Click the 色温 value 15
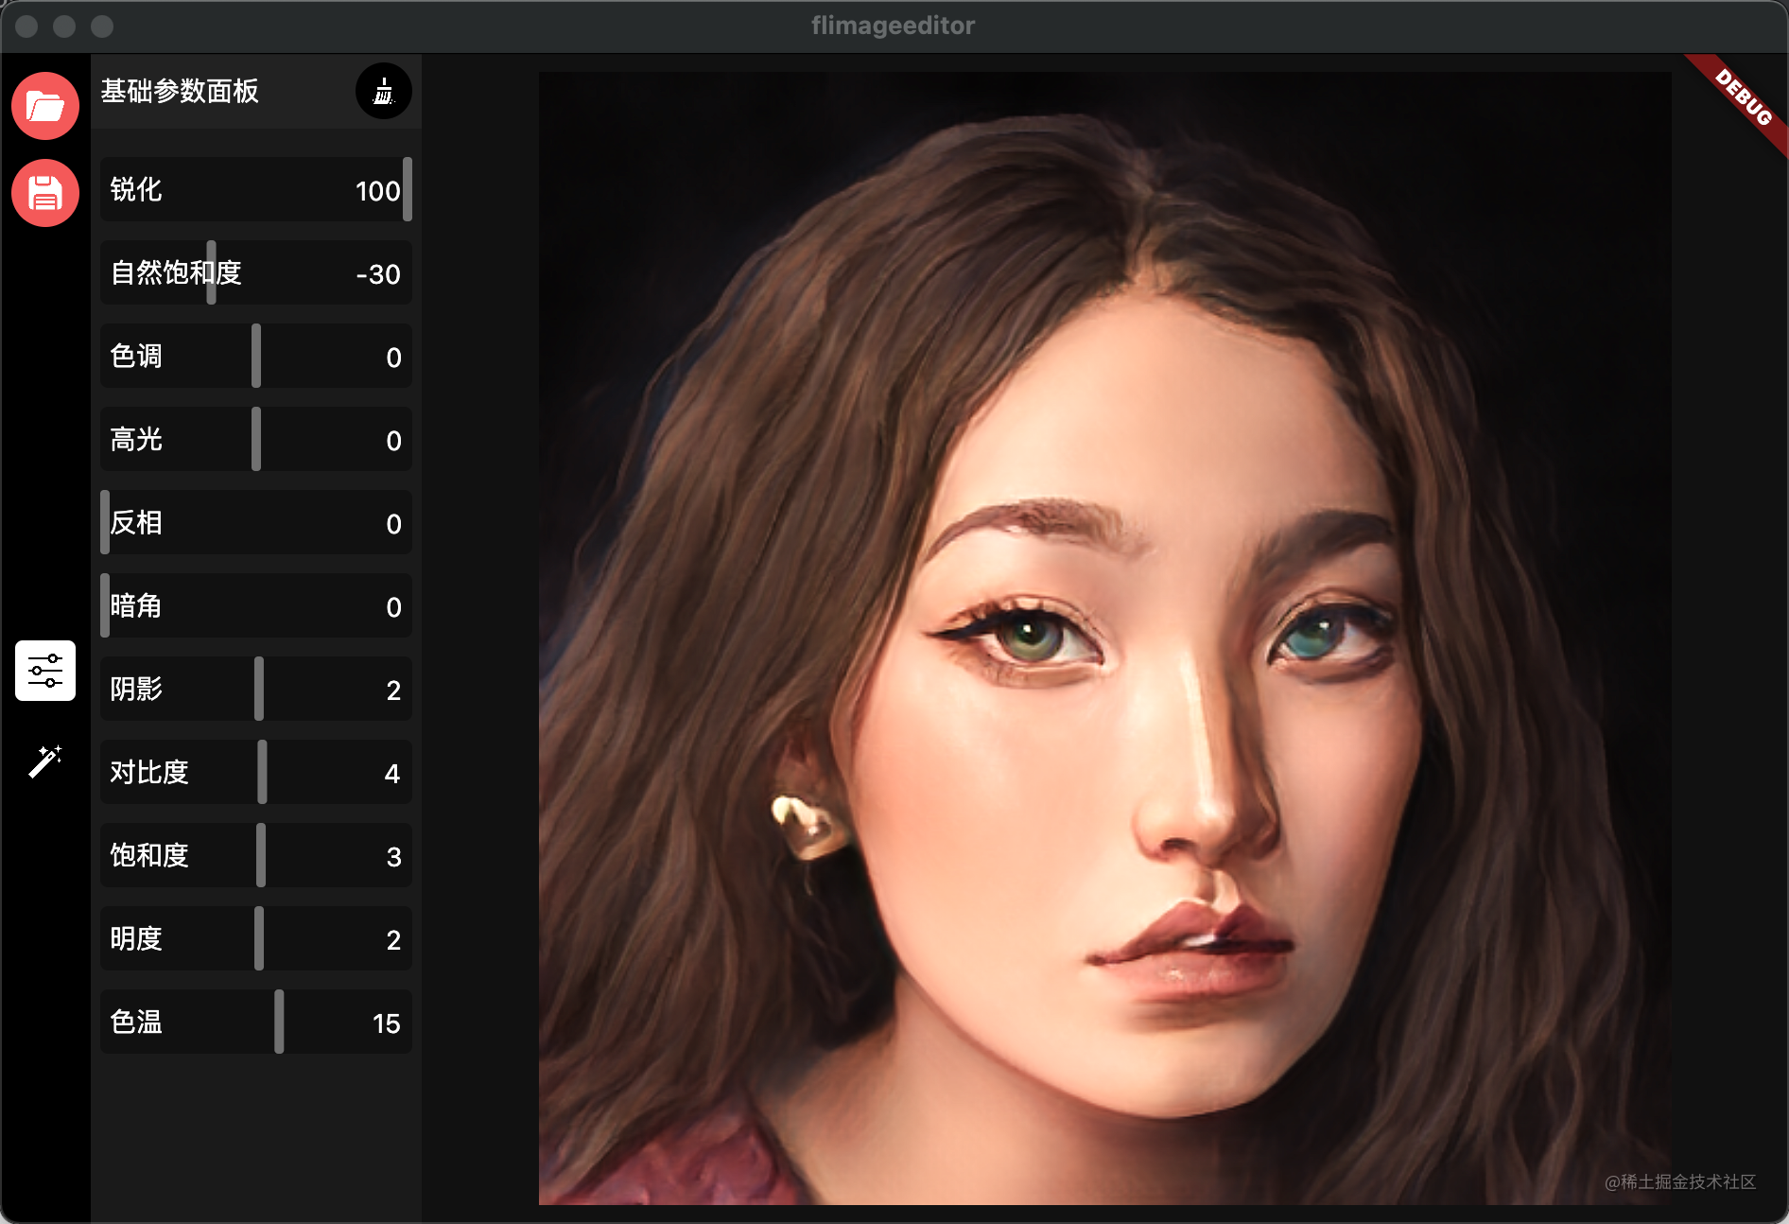Viewport: 1789px width, 1224px height. click(x=386, y=1023)
